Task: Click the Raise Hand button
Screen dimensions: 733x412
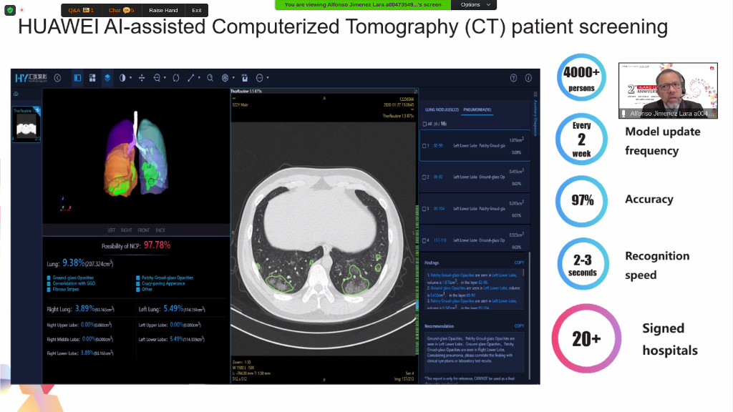Action: [x=163, y=11]
